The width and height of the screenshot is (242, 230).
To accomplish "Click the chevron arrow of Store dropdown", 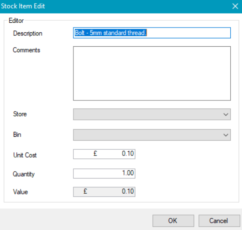I will click(226, 114).
